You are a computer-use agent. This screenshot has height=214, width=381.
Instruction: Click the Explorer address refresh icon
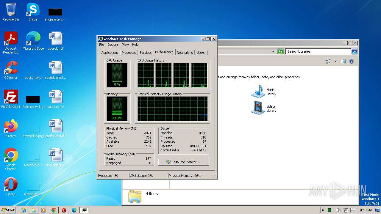pyautogui.click(x=280, y=51)
